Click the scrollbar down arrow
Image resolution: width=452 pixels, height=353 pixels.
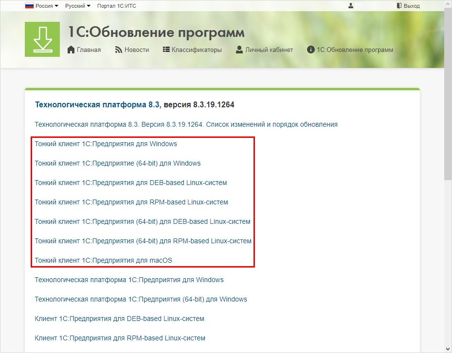pyautogui.click(x=448, y=349)
